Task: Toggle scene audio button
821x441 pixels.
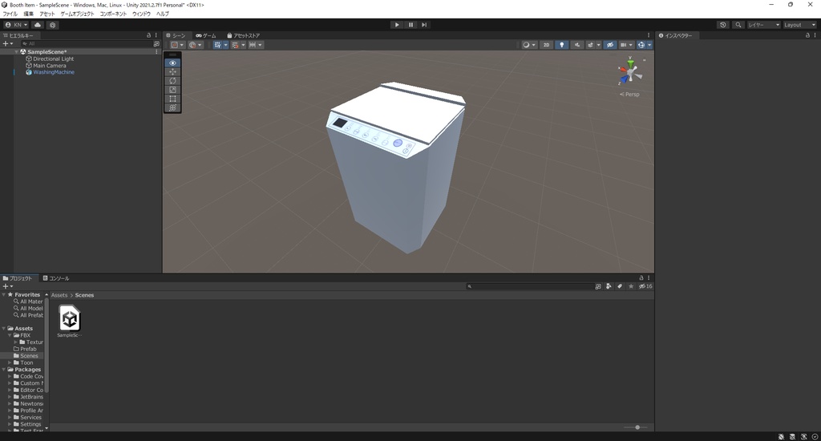Action: point(577,45)
